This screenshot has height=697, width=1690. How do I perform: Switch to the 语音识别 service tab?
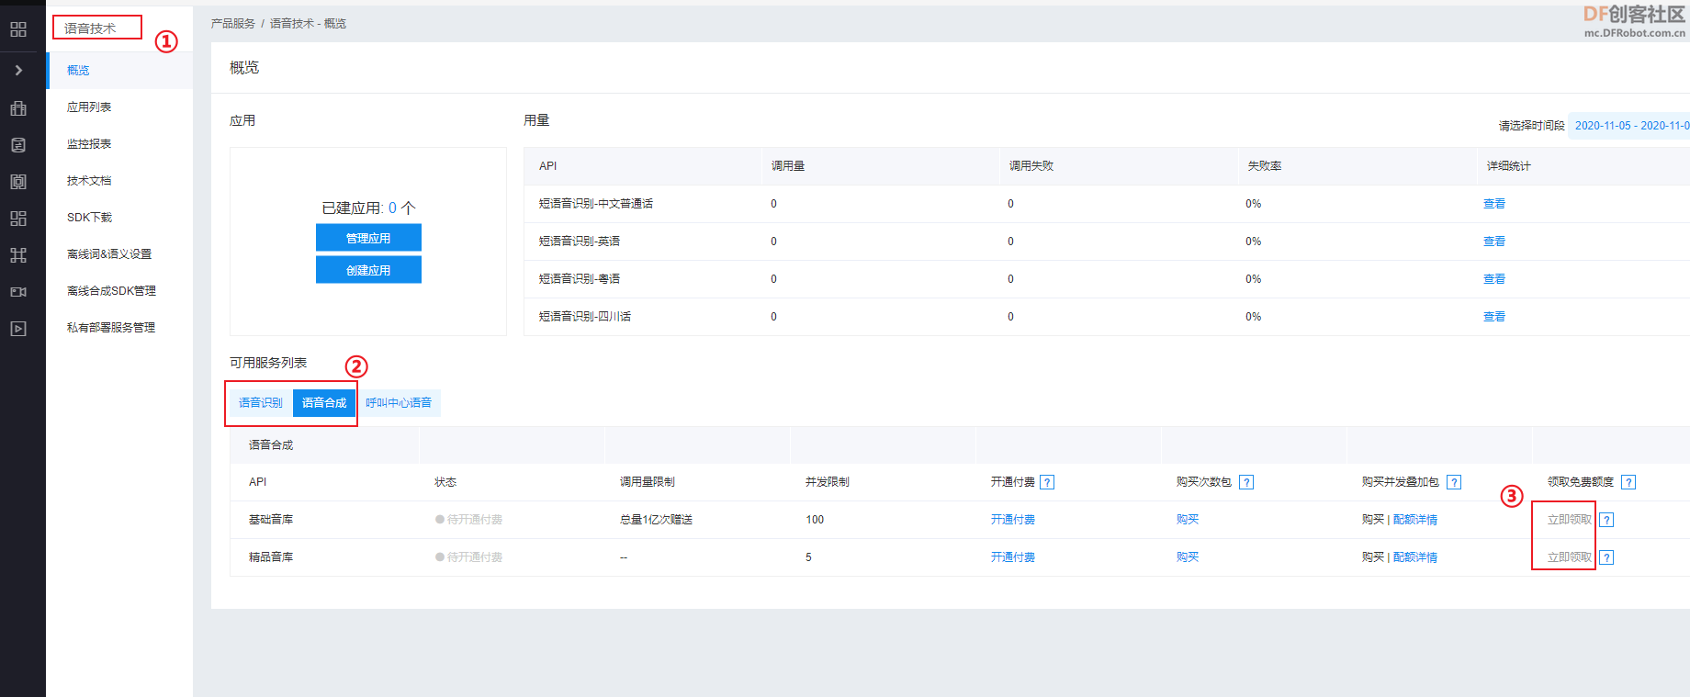(261, 402)
